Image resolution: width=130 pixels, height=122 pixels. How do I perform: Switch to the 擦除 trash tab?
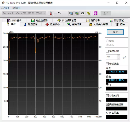tap(120, 24)
